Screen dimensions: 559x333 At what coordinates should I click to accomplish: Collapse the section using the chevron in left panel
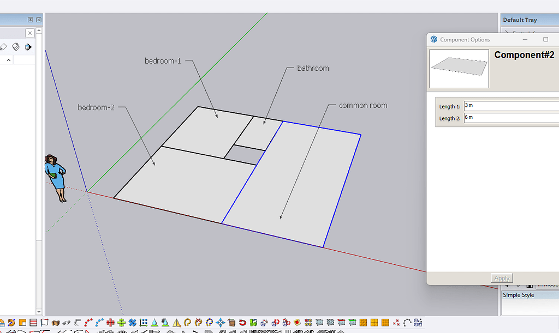pos(8,60)
